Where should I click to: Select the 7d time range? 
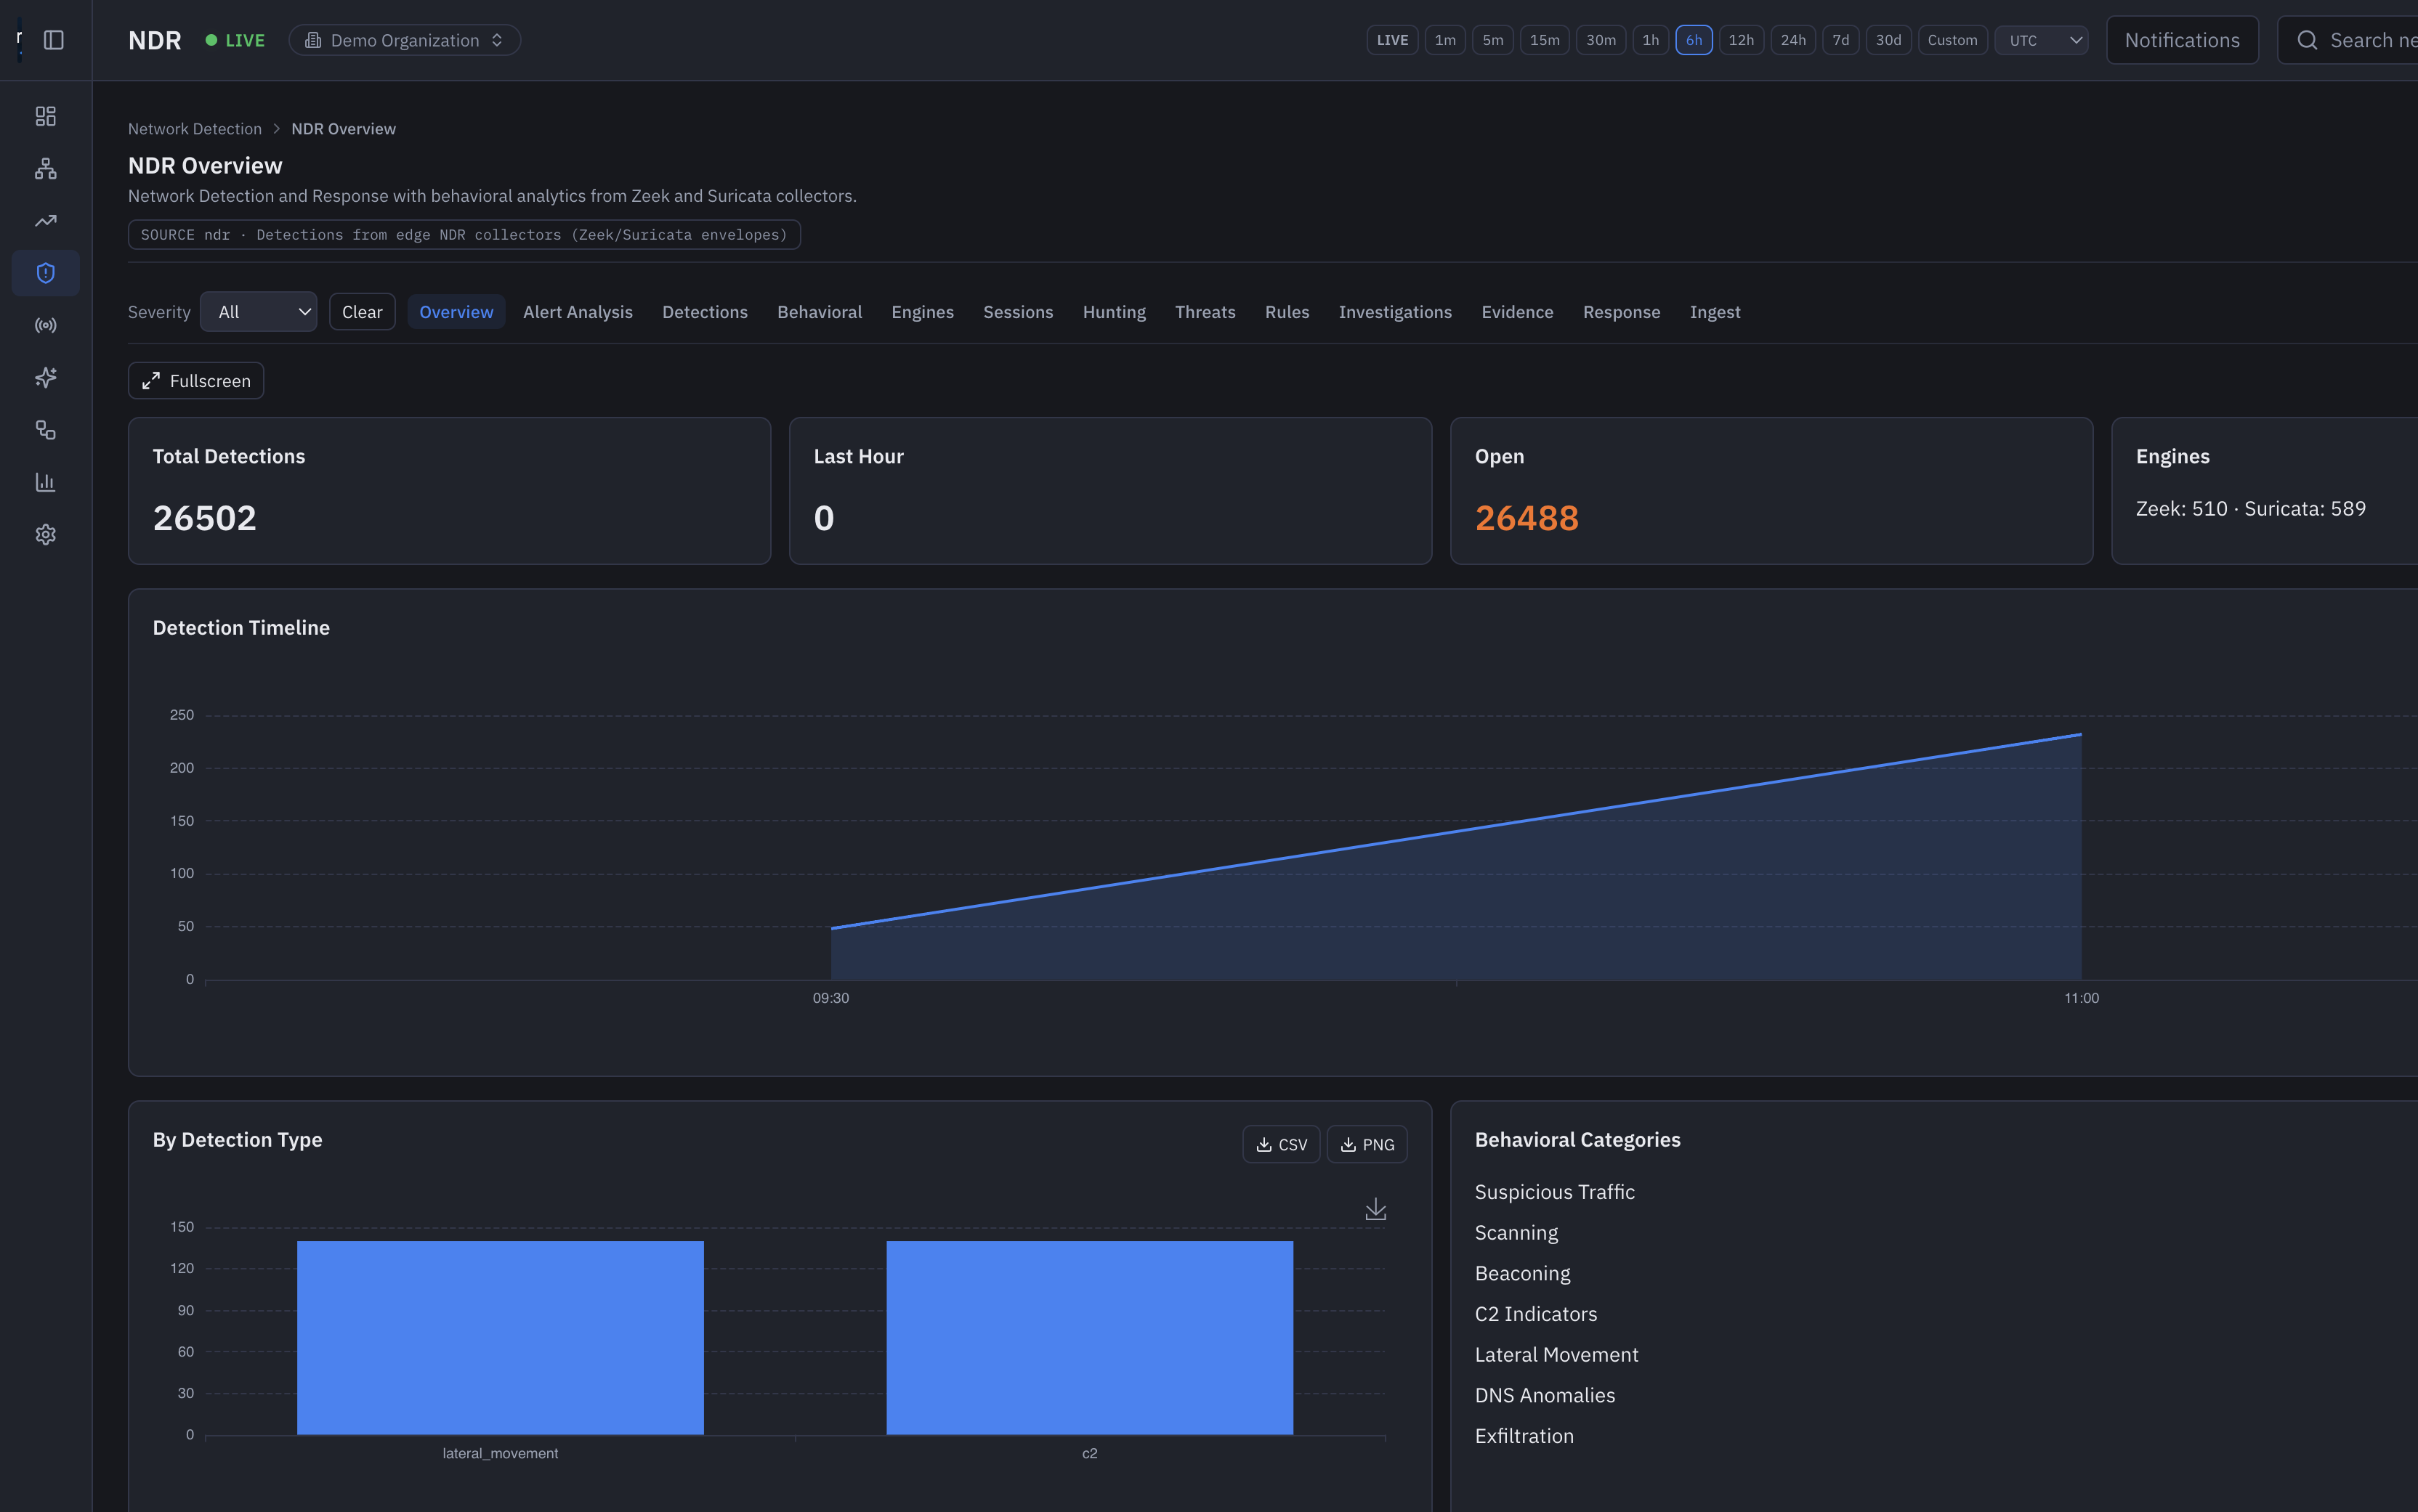click(x=1840, y=40)
